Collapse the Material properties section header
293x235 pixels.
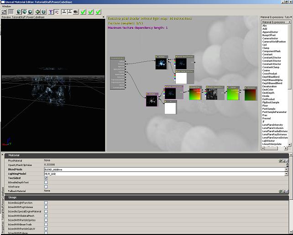(146, 155)
